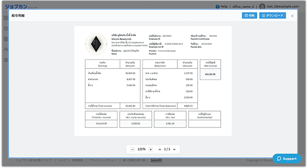Click the user avatar icon

(262, 6)
